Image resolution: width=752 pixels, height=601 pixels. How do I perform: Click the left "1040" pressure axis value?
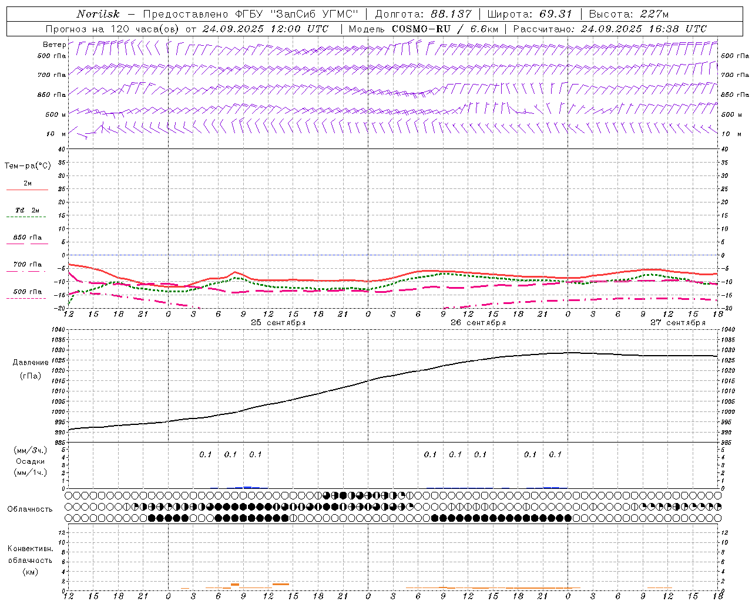point(57,330)
